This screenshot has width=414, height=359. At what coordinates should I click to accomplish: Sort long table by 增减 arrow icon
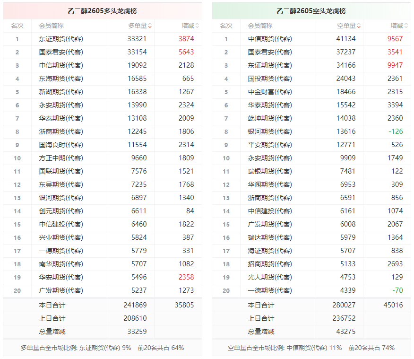pos(197,26)
